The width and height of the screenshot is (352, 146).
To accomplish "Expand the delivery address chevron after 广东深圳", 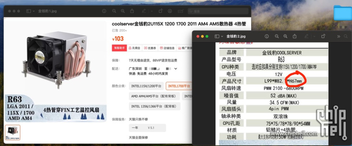I will point(176,69).
